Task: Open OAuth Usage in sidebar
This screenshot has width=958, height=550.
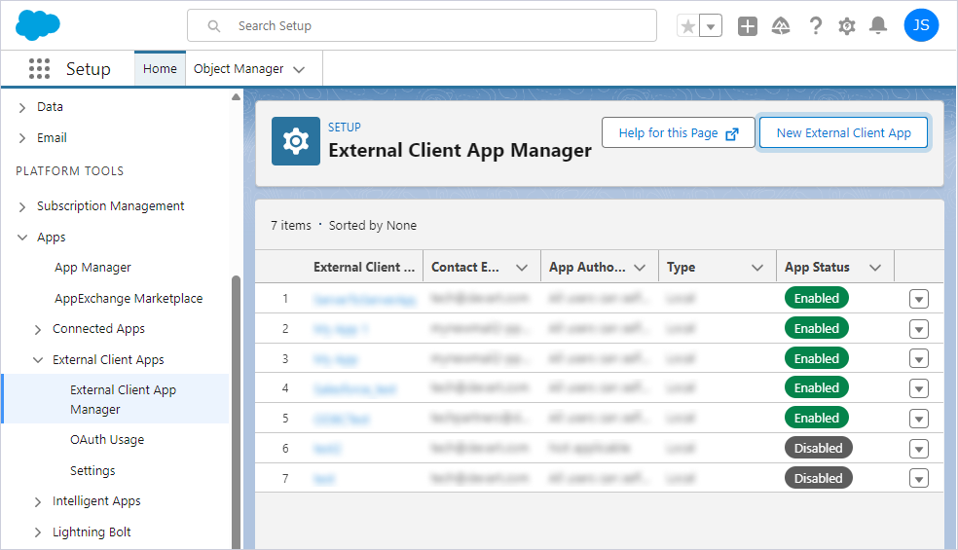Action: (x=107, y=439)
